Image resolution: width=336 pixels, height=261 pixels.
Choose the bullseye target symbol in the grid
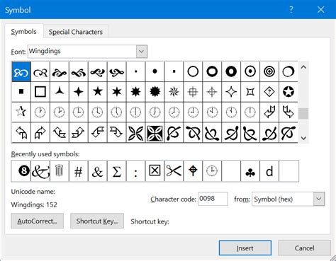click(269, 71)
